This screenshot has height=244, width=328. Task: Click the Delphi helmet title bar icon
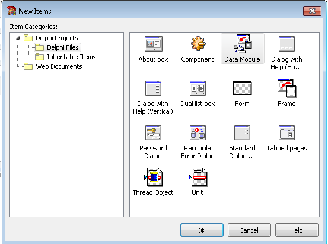point(11,11)
